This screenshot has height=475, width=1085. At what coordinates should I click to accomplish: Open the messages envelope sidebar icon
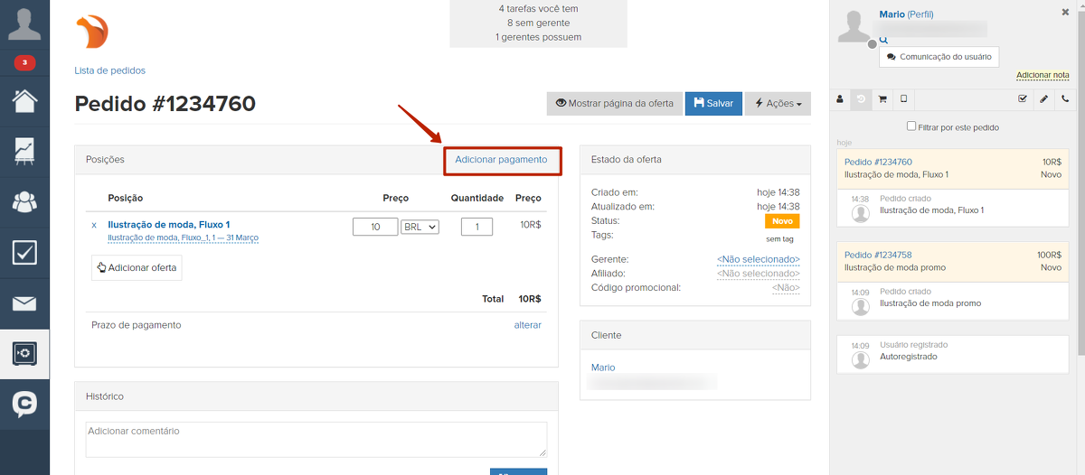[24, 303]
